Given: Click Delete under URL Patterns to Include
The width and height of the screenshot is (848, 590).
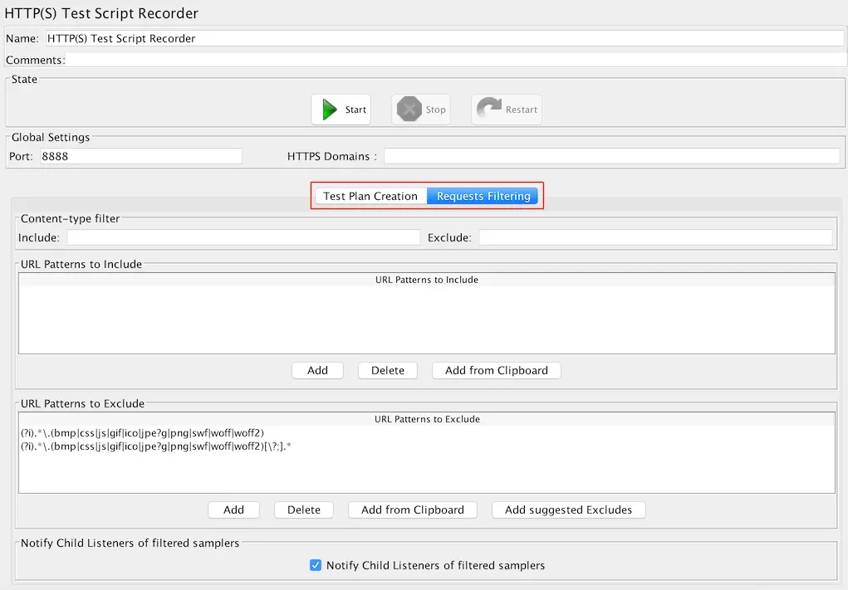Looking at the screenshot, I should click(x=388, y=371).
